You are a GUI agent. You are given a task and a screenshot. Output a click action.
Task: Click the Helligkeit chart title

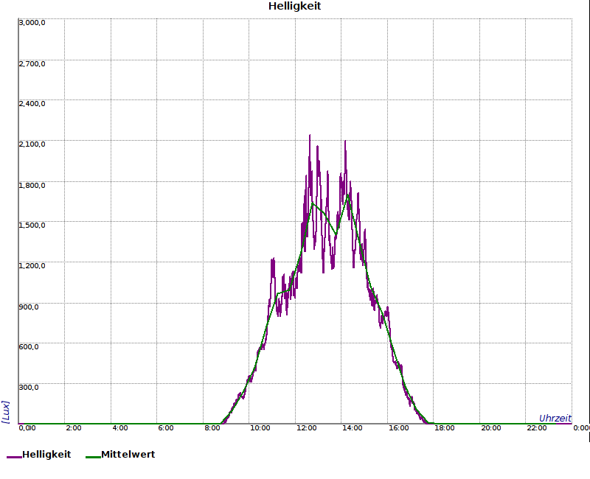pyautogui.click(x=294, y=7)
